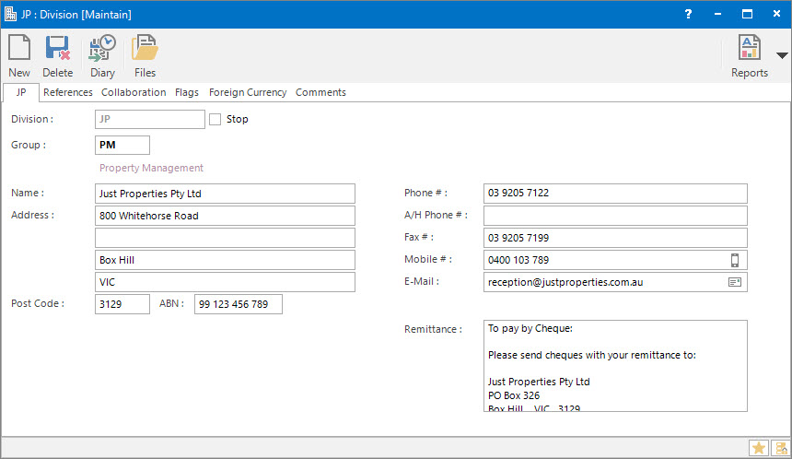
Task: Click the star favorites icon in status bar
Action: 759,448
